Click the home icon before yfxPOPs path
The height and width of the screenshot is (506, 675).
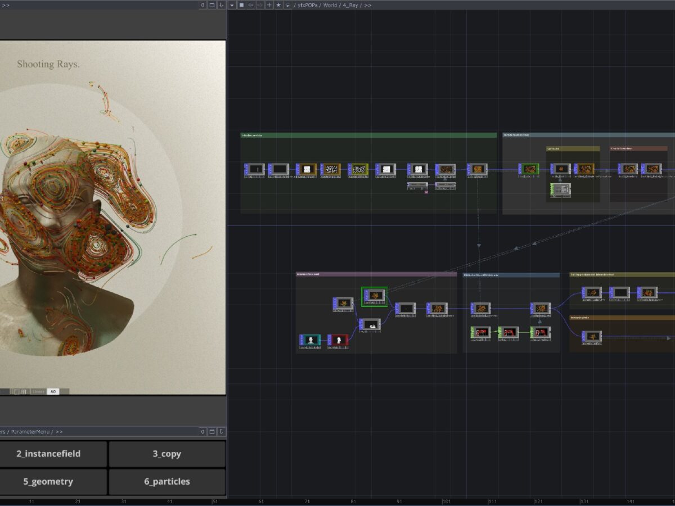288,5
